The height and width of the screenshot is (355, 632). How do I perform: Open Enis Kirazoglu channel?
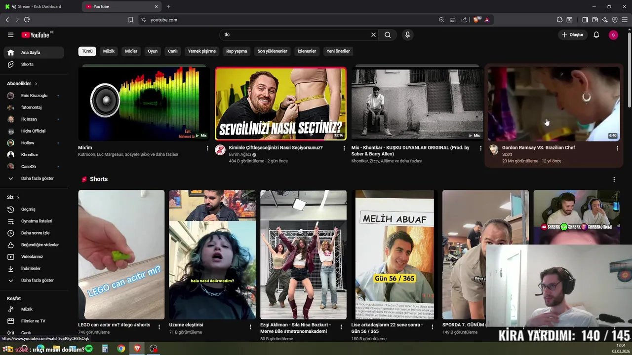pyautogui.click(x=34, y=96)
